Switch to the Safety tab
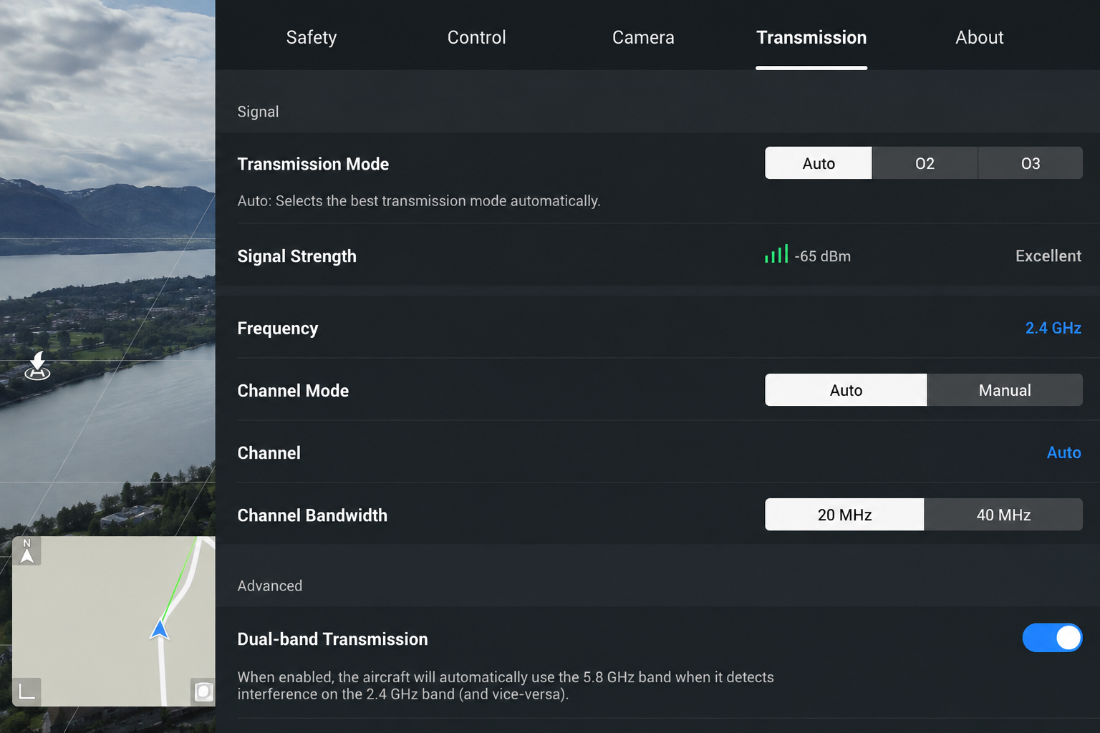The height and width of the screenshot is (733, 1100). click(x=312, y=37)
